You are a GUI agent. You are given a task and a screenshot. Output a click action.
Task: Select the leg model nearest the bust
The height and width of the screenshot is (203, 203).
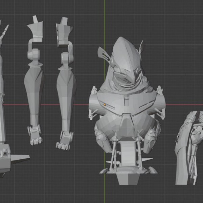click(x=66, y=84)
